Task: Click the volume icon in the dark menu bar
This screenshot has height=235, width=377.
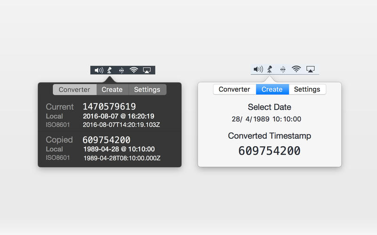Action: point(99,70)
